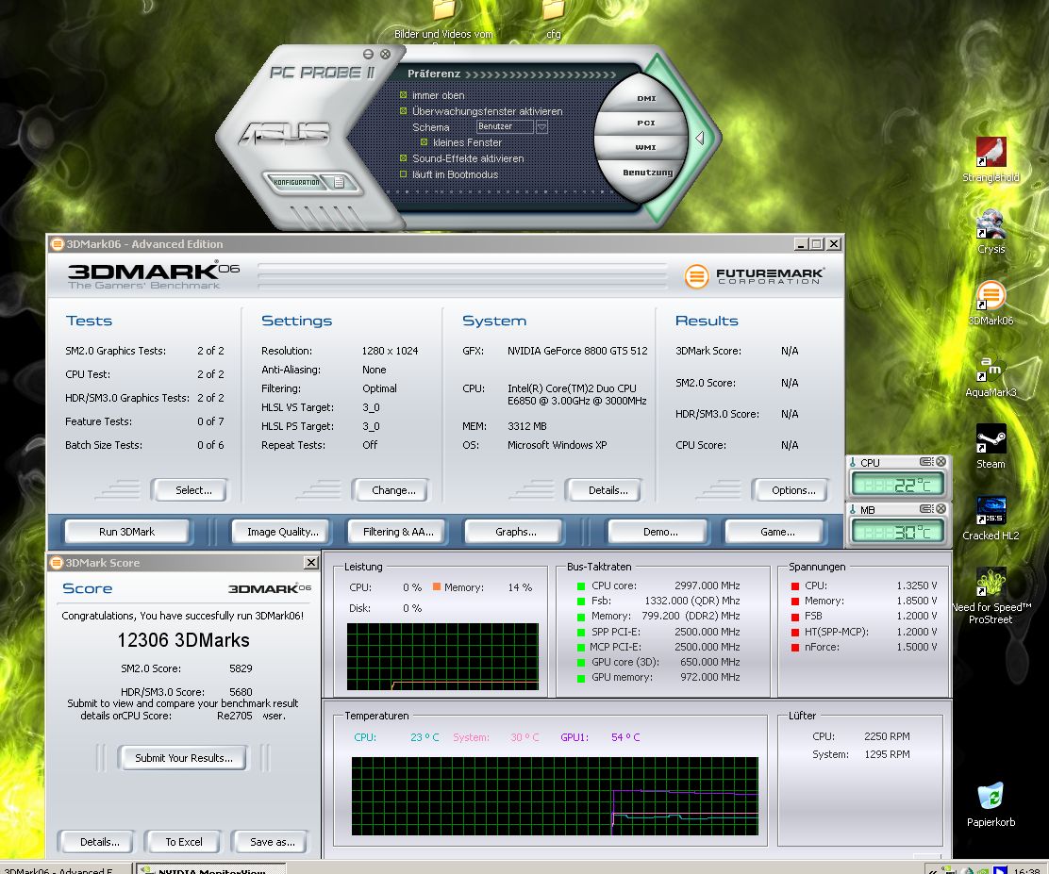Click the 16:38 system tray clock

(1026, 870)
